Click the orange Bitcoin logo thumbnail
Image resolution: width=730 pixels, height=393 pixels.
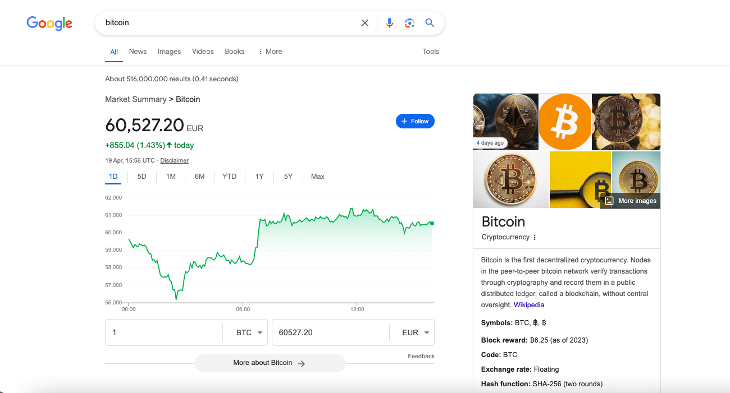pos(564,122)
